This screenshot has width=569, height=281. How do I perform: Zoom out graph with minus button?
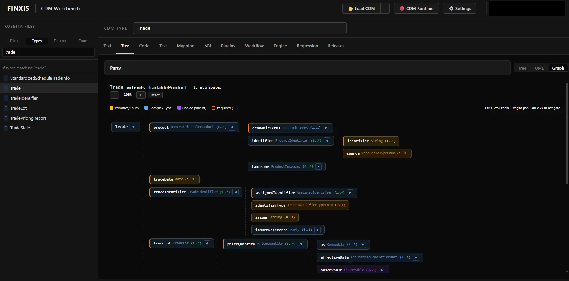click(114, 95)
